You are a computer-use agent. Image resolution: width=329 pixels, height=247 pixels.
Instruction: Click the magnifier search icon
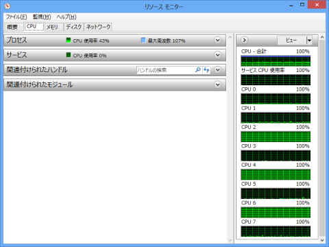pyautogui.click(x=198, y=70)
